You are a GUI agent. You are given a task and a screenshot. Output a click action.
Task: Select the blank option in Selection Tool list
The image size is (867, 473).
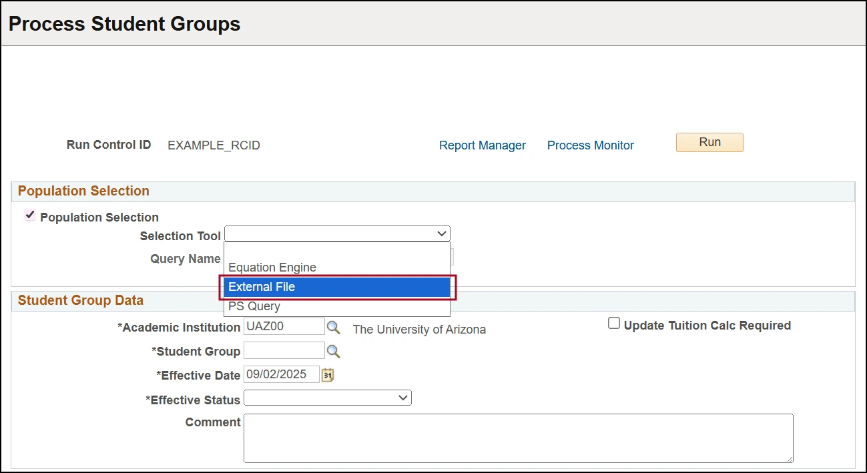tap(337, 252)
